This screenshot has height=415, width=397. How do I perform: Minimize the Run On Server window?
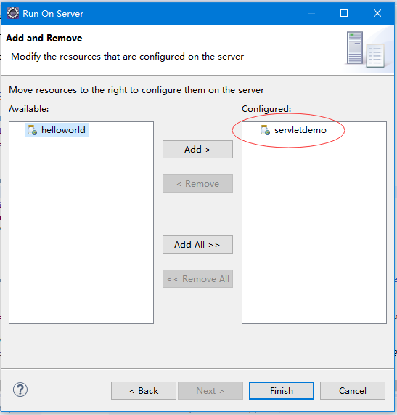pyautogui.click(x=311, y=13)
